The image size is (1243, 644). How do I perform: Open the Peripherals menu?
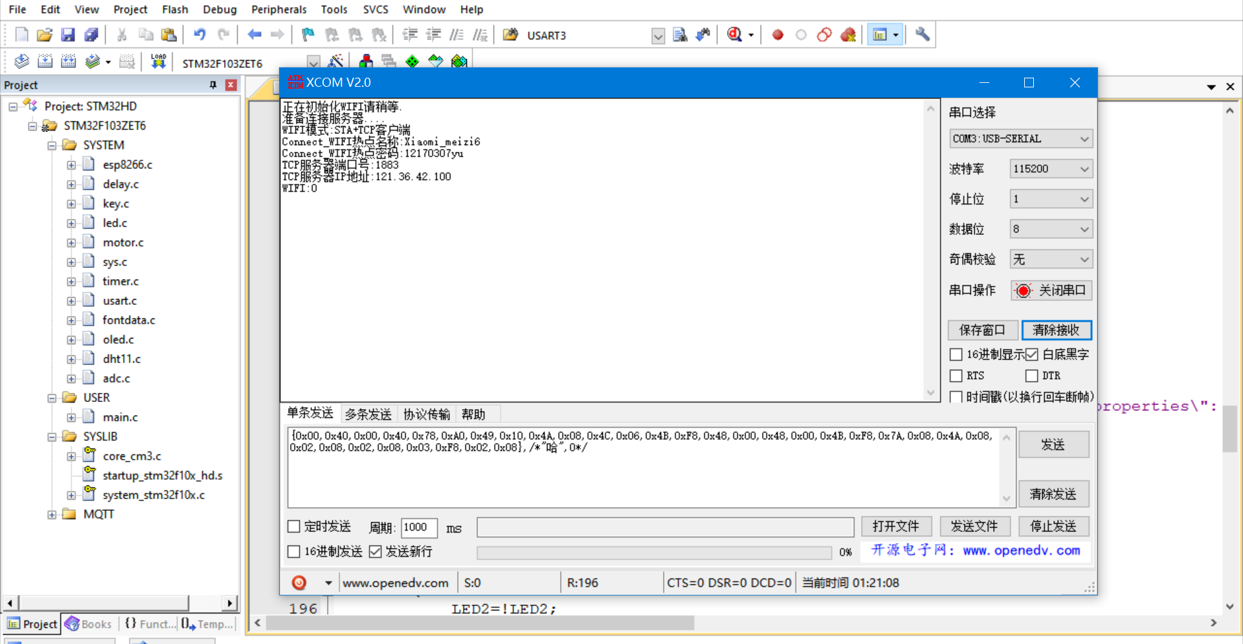pos(278,9)
